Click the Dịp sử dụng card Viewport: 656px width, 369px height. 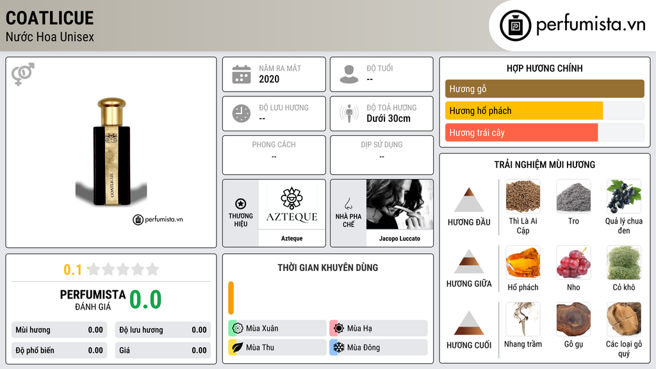point(382,155)
